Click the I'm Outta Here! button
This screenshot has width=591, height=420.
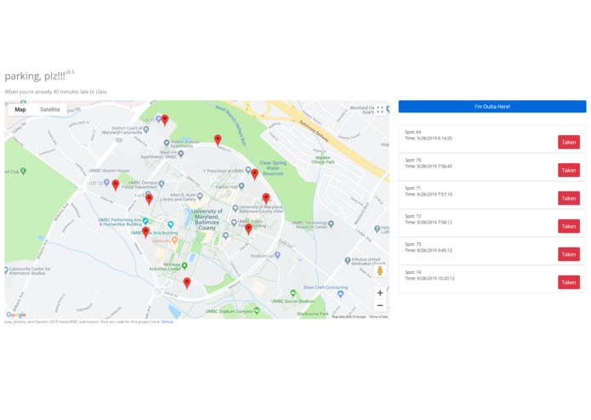pyautogui.click(x=492, y=106)
